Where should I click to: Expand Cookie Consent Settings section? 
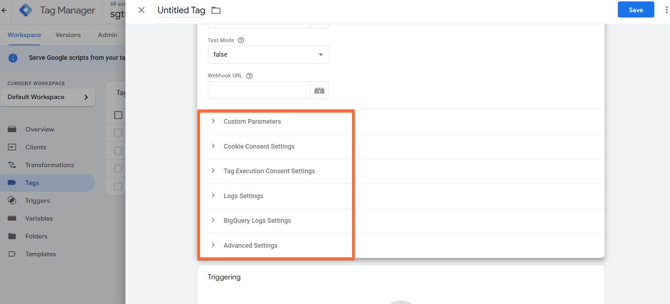click(259, 146)
